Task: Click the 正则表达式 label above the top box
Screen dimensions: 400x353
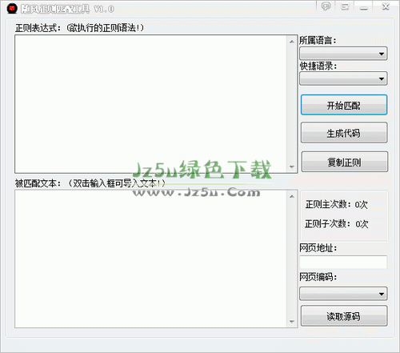Action: tap(79, 28)
